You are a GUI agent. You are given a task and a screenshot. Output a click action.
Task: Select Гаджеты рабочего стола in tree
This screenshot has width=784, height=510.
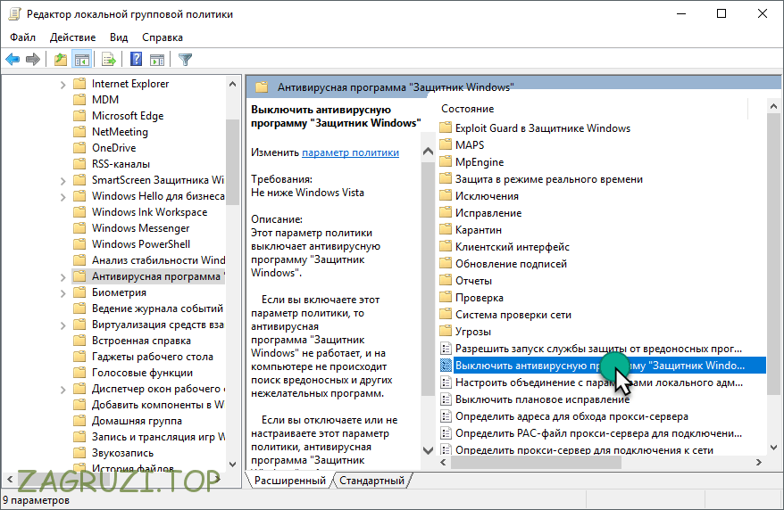click(152, 357)
